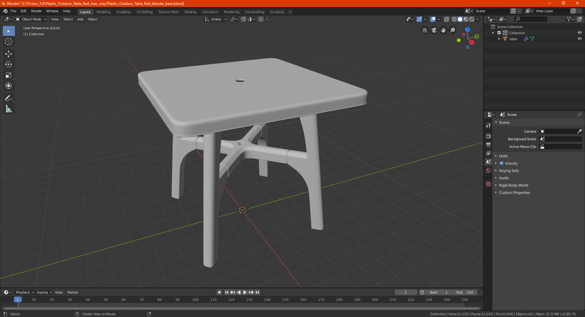Expand the Rigid Body World panel
The image size is (585, 317).
pos(513,185)
